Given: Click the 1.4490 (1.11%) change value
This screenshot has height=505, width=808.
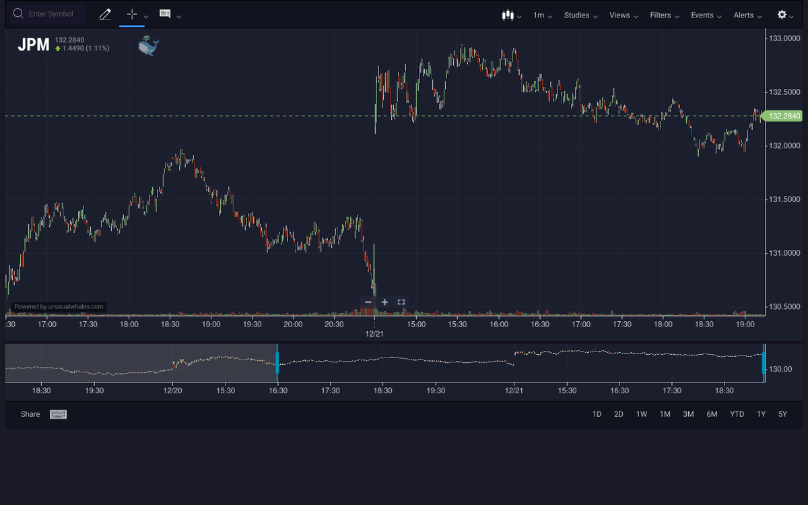Looking at the screenshot, I should coord(86,48).
